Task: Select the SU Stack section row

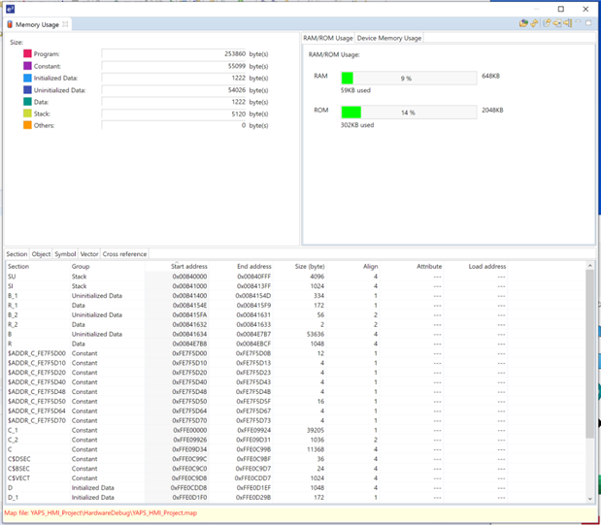Action: coord(97,277)
